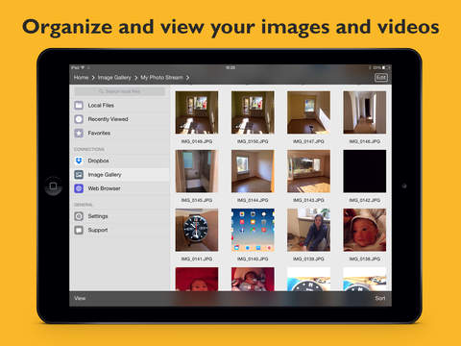The width and height of the screenshot is (461, 346).
Task: Open the Support chat icon
Action: point(79,230)
